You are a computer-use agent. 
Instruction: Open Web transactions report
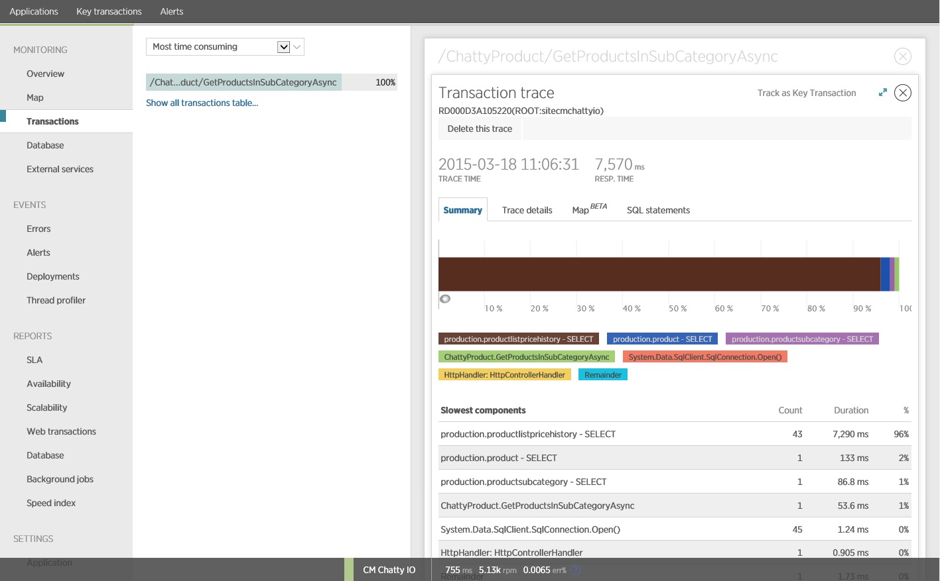(x=61, y=431)
